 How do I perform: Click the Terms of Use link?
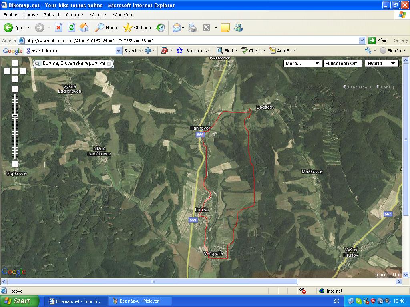(x=387, y=275)
